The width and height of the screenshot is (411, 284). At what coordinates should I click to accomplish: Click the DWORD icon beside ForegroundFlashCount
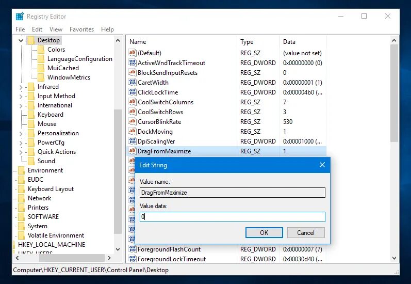(133, 249)
